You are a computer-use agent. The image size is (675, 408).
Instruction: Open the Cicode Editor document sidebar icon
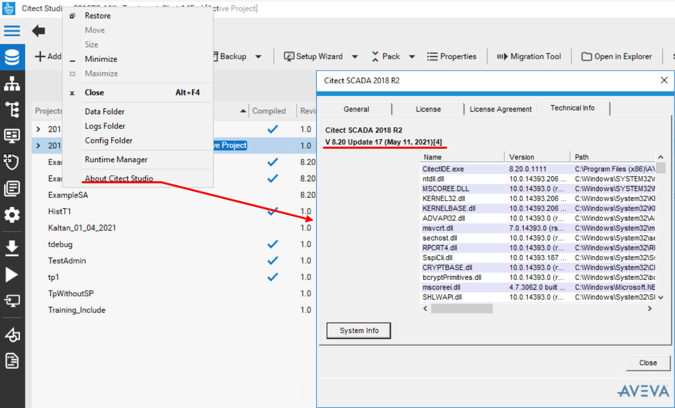[x=12, y=360]
